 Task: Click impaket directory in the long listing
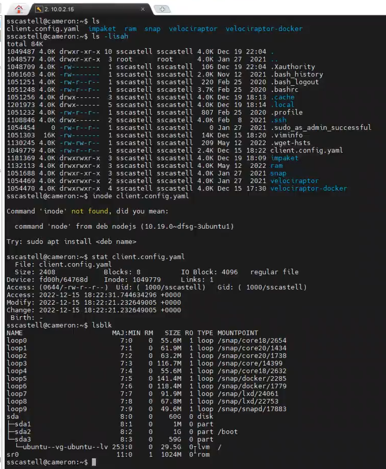tap(284, 158)
